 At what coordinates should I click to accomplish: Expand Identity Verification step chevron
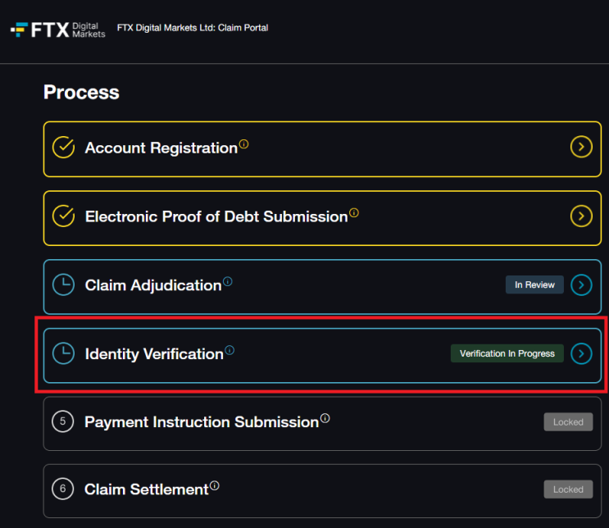pos(581,353)
